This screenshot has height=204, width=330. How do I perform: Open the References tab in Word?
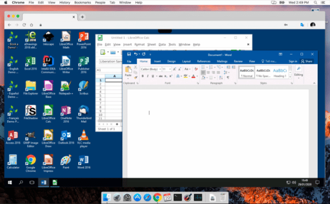pyautogui.click(x=204, y=61)
